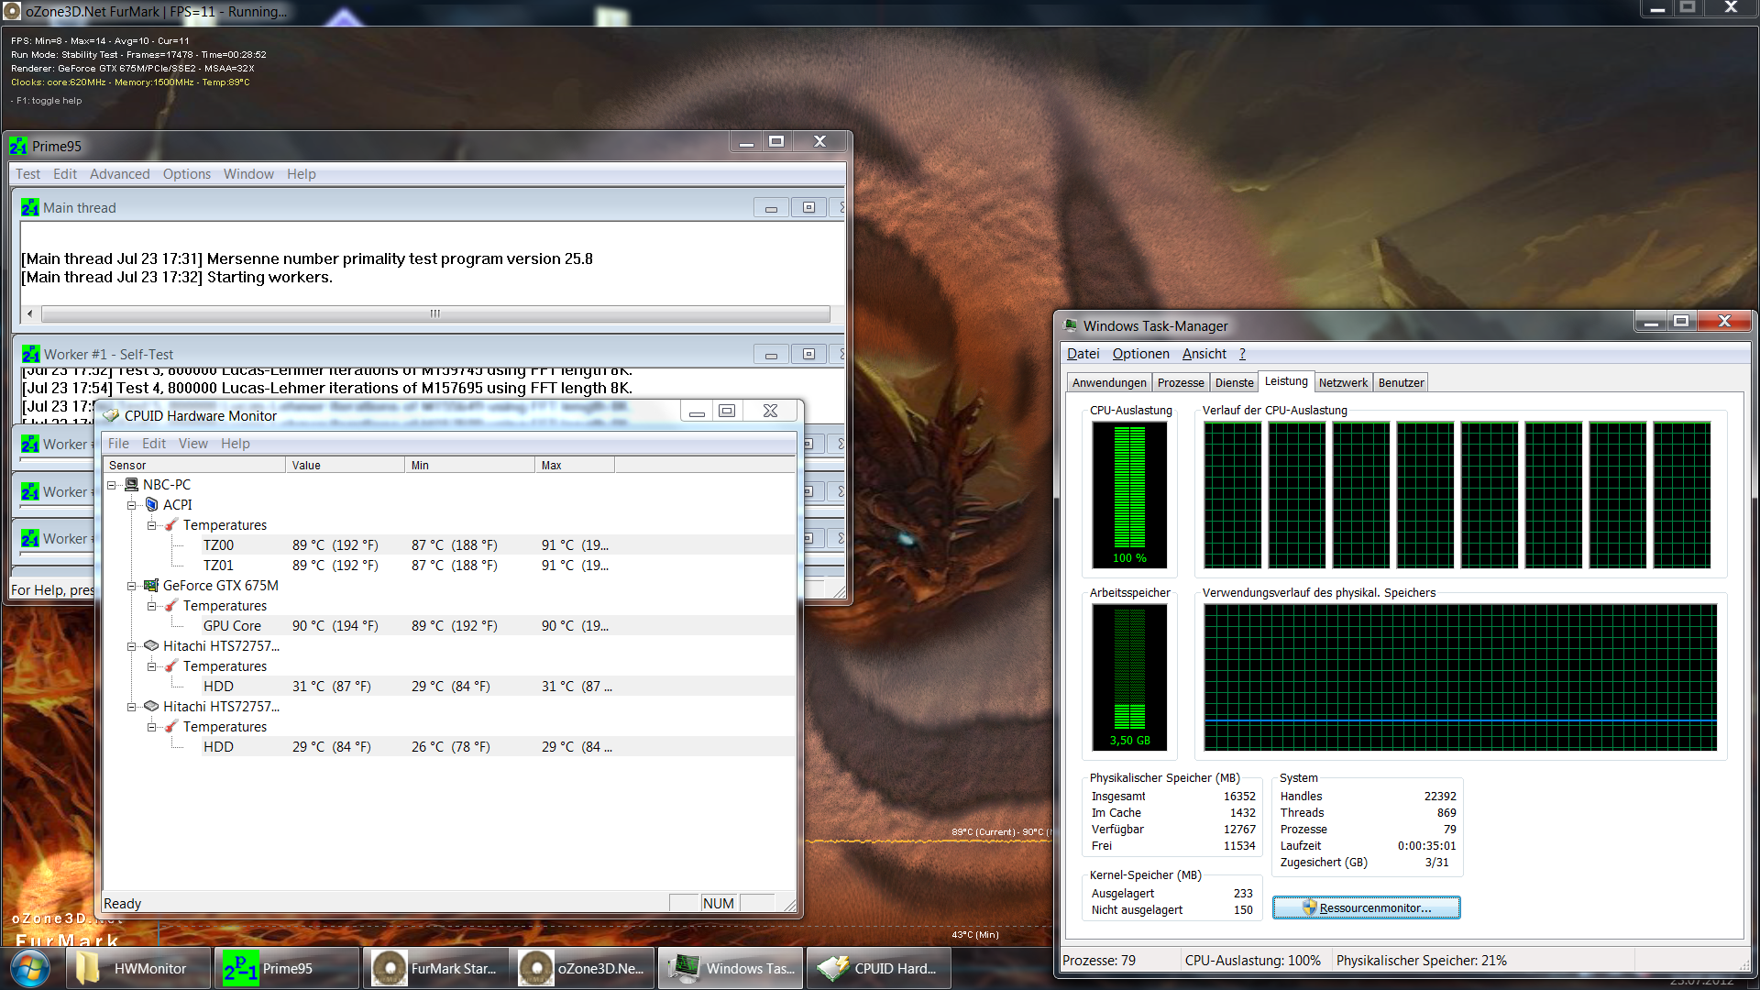Collapse first Hitachi drive node
The image size is (1760, 990).
131,646
